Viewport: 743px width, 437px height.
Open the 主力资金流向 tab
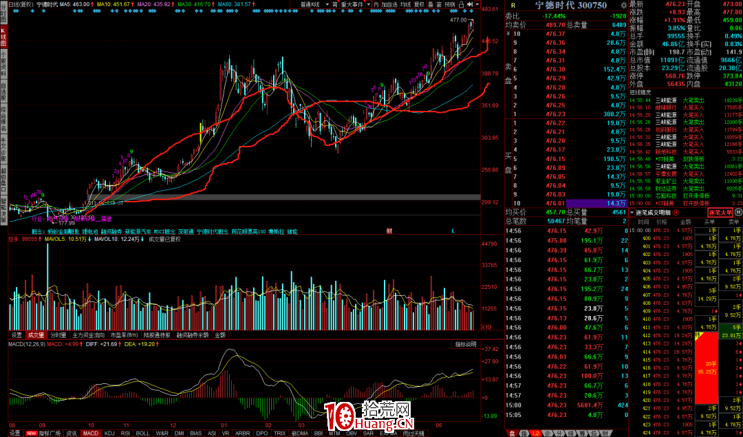click(89, 335)
